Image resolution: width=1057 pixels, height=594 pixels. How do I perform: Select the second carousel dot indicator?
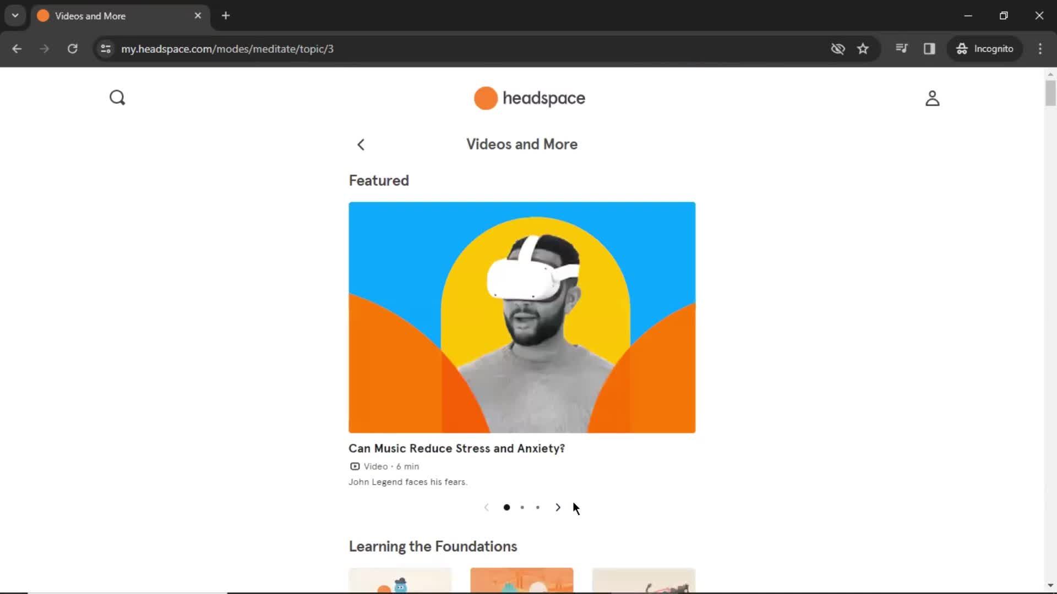pos(521,507)
